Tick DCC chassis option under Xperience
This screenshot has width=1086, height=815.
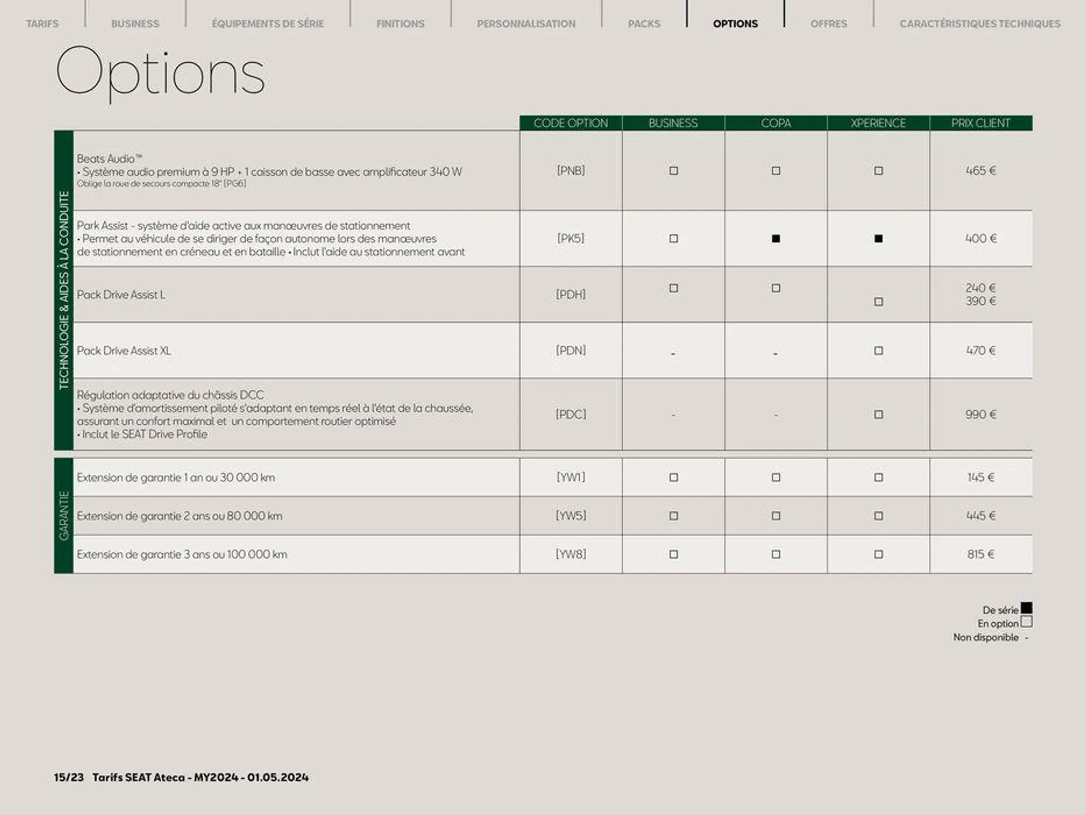pos(878,415)
